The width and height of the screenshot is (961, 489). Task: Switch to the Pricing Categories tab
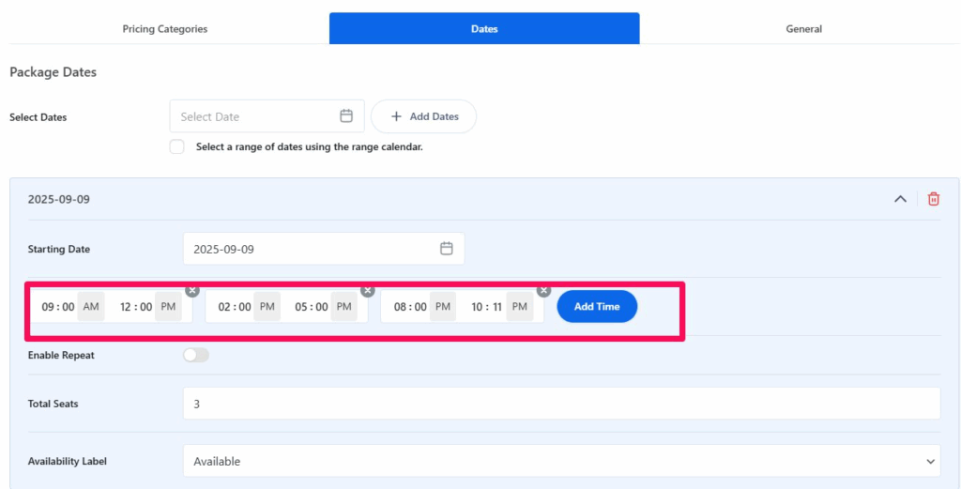165,29
